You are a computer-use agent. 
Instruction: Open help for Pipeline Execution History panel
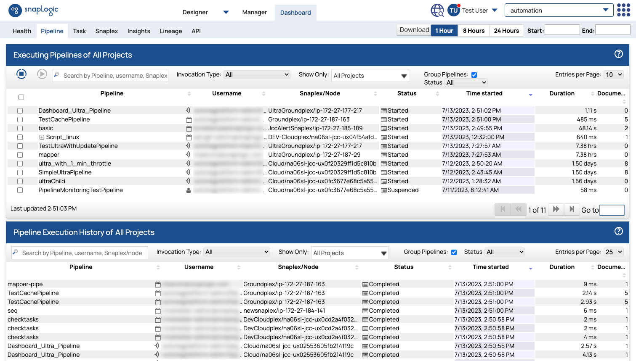click(x=618, y=232)
